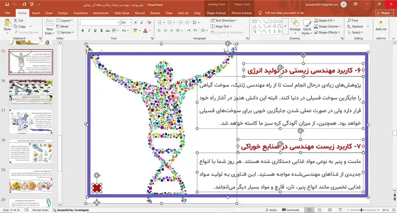
Task: Open the Design tab
Action: (x=63, y=13)
